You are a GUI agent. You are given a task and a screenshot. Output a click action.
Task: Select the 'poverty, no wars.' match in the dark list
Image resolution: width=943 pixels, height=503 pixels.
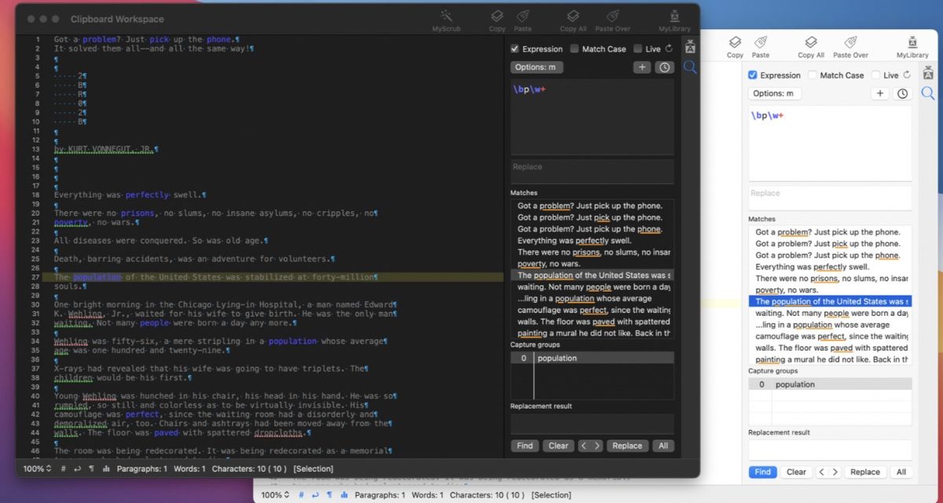pyautogui.click(x=550, y=264)
